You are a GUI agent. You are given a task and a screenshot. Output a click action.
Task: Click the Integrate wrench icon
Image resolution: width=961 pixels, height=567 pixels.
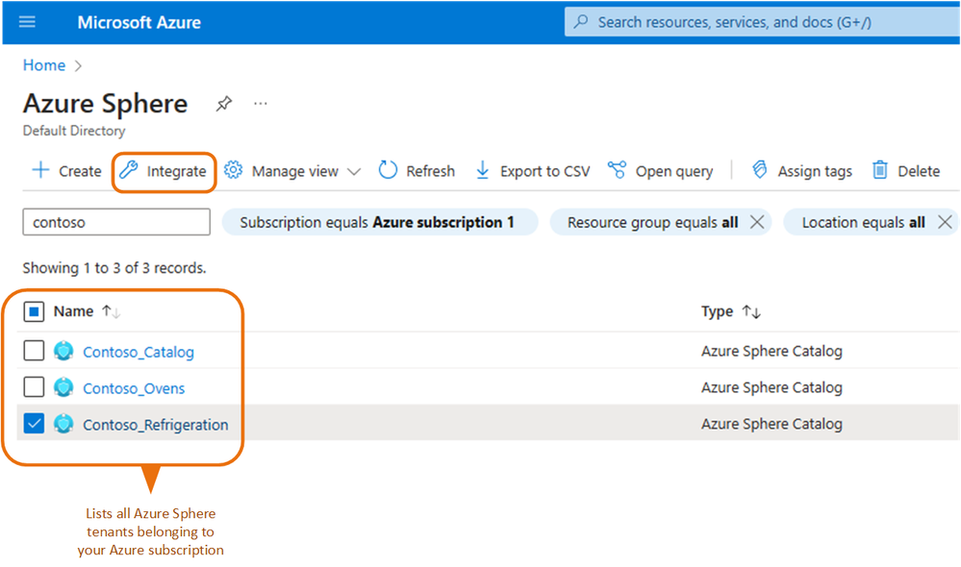click(129, 171)
